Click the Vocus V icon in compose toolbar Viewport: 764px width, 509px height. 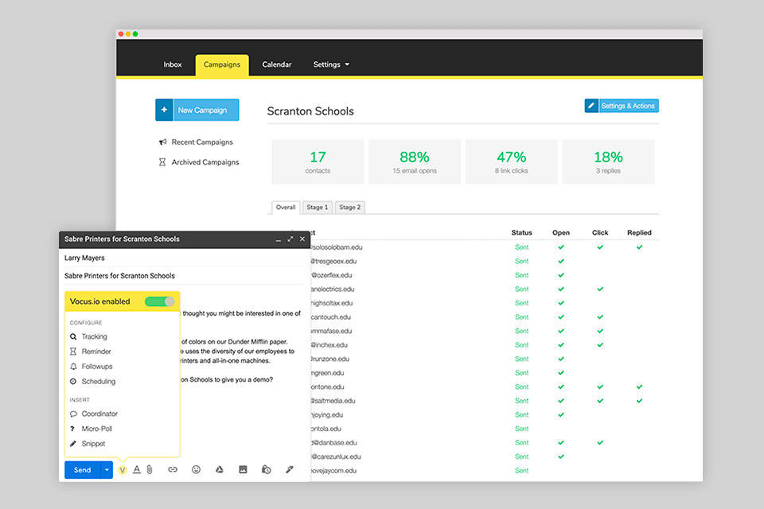point(123,470)
